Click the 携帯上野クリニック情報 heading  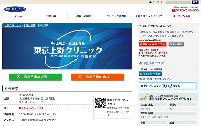(x=118, y=102)
